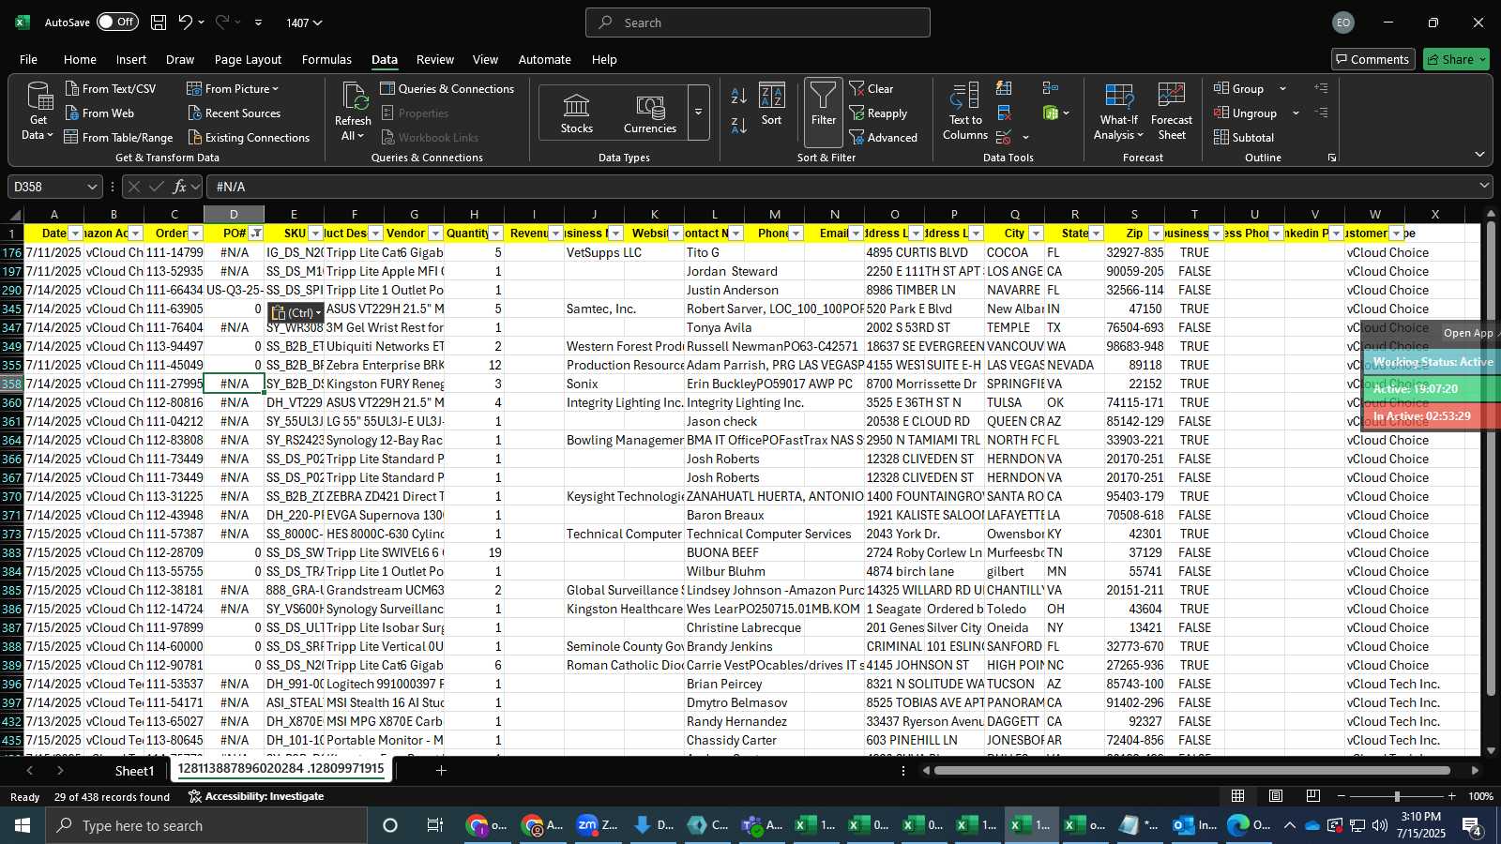Click the Subtotal command
This screenshot has height=844, width=1501.
point(1244,137)
